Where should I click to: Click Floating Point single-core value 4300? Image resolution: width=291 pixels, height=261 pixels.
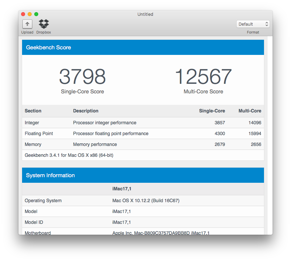click(x=220, y=133)
